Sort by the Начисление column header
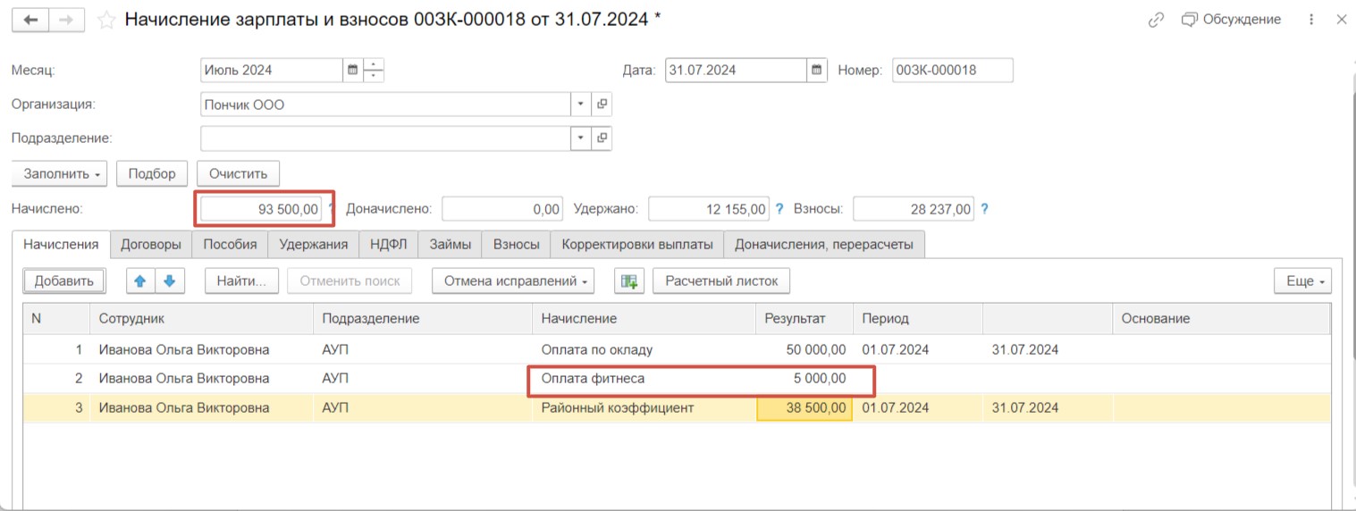 click(x=644, y=318)
